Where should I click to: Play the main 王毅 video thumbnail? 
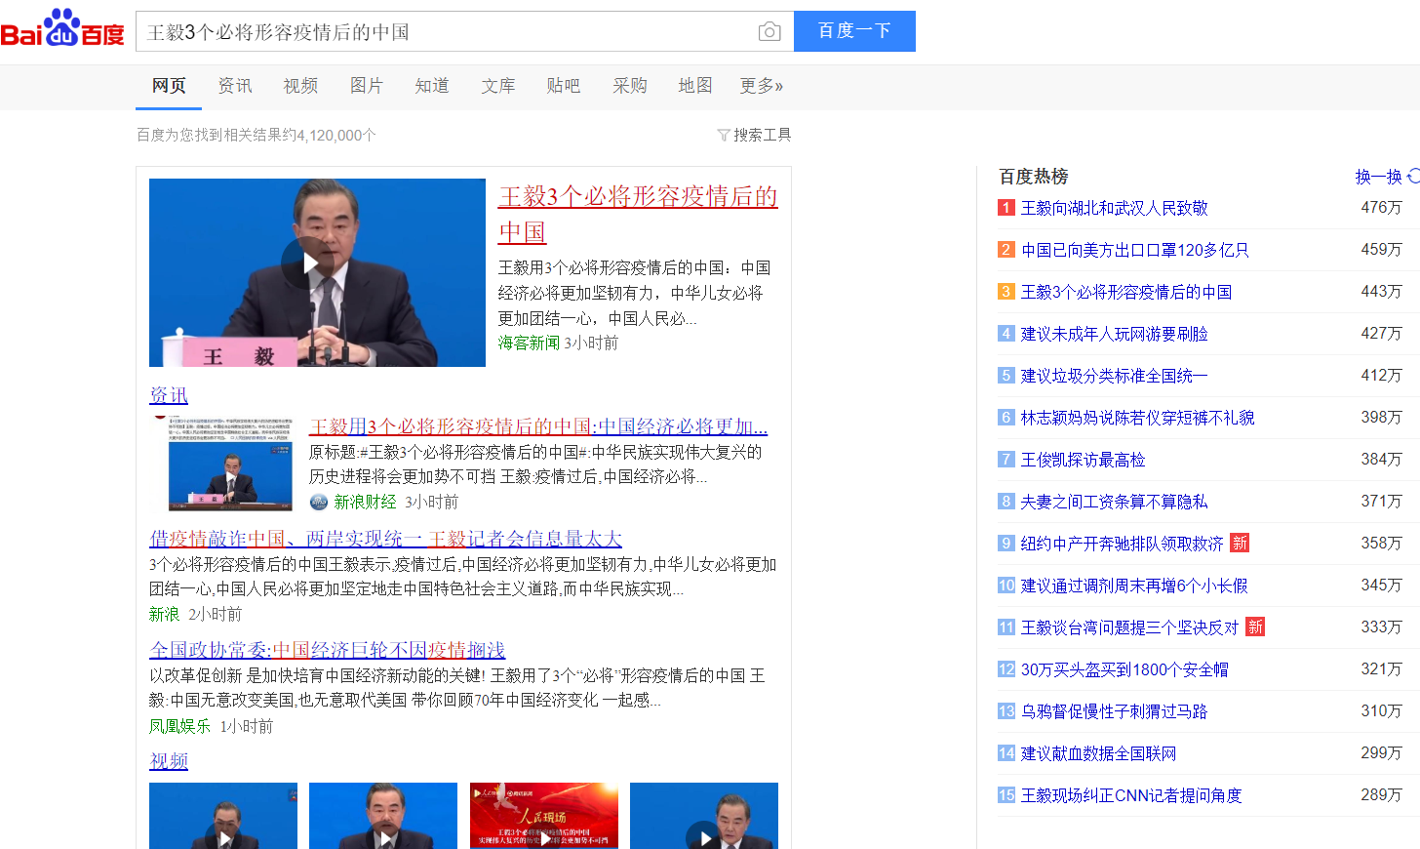point(317,272)
